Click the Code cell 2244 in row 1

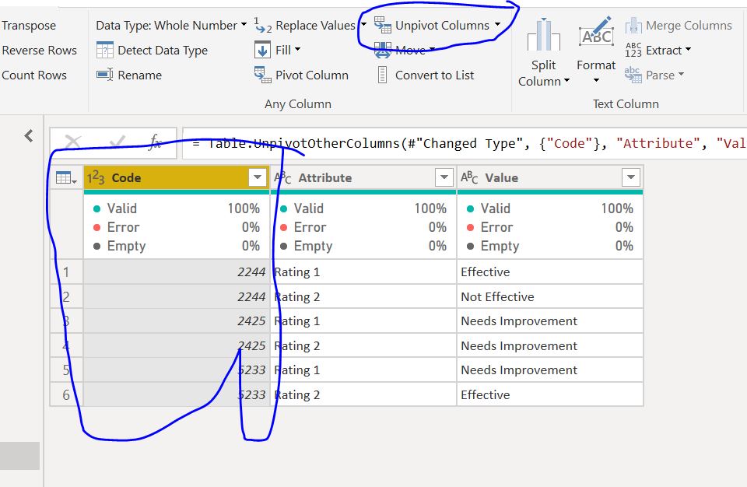[177, 272]
